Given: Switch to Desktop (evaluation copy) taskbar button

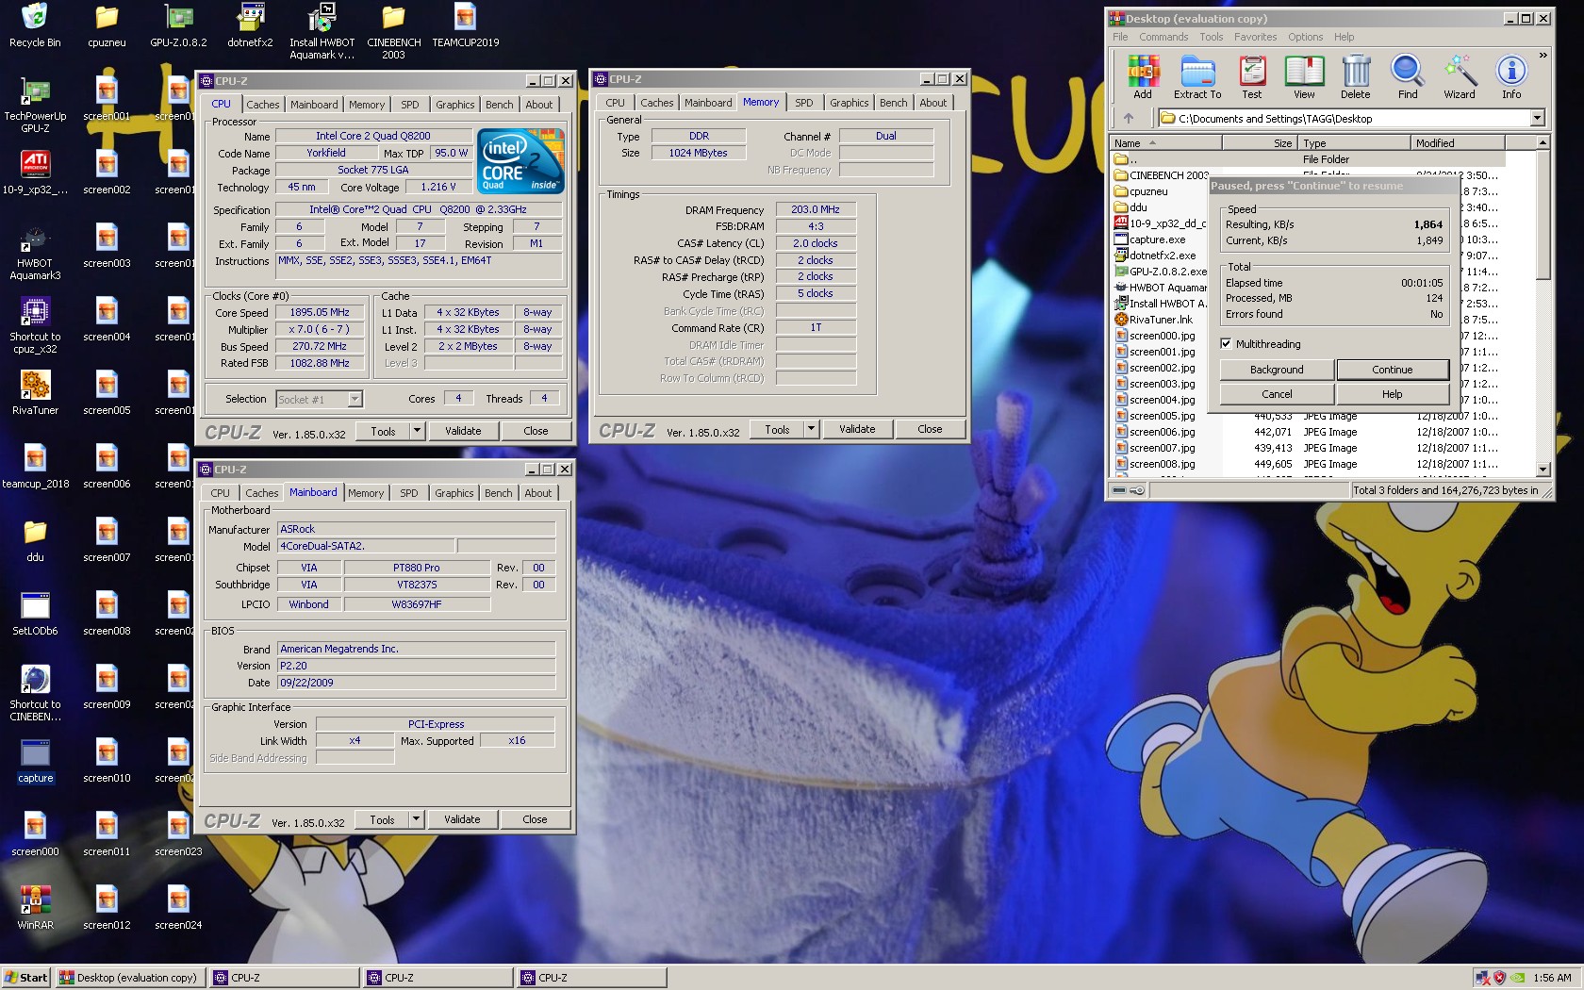Looking at the screenshot, I should point(129,978).
